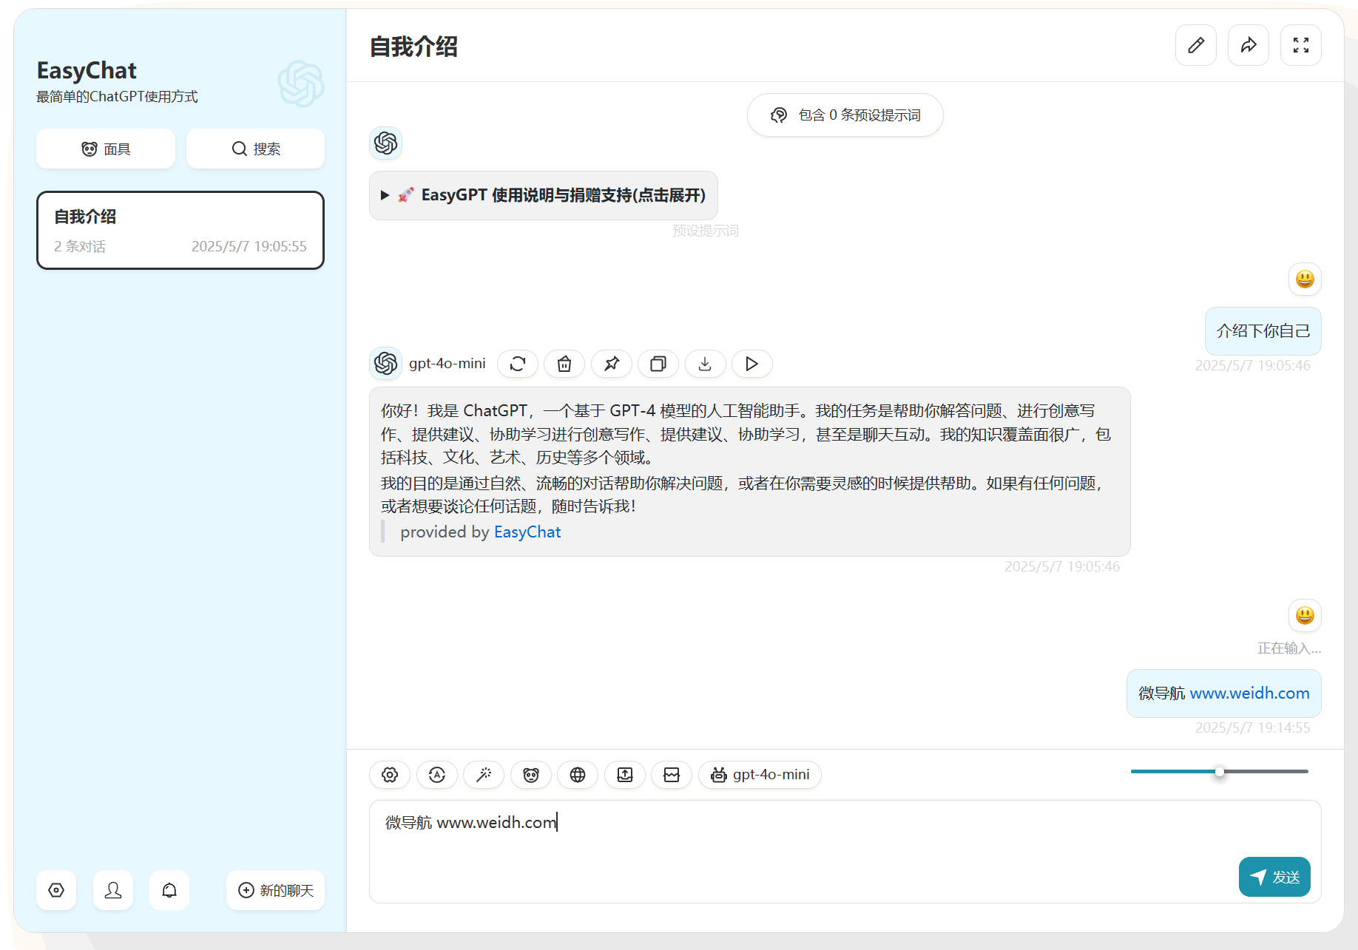This screenshot has width=1358, height=950.
Task: Click the slider handle above the input box
Action: pos(1219,772)
